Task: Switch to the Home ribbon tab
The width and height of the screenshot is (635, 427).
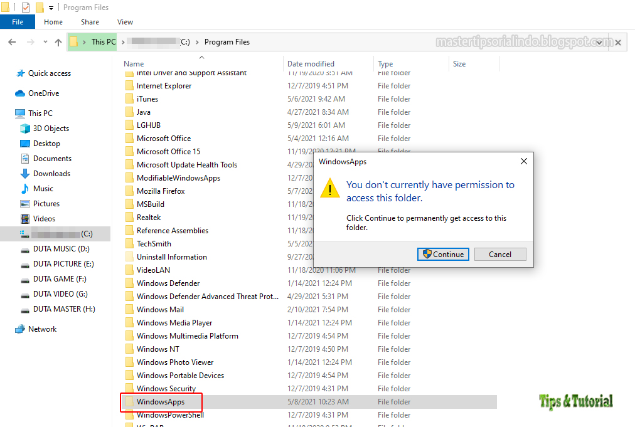Action: (x=53, y=22)
